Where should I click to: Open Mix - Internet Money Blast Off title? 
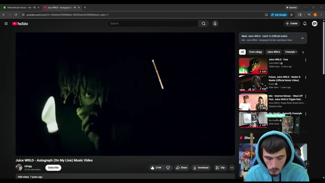[285, 98]
